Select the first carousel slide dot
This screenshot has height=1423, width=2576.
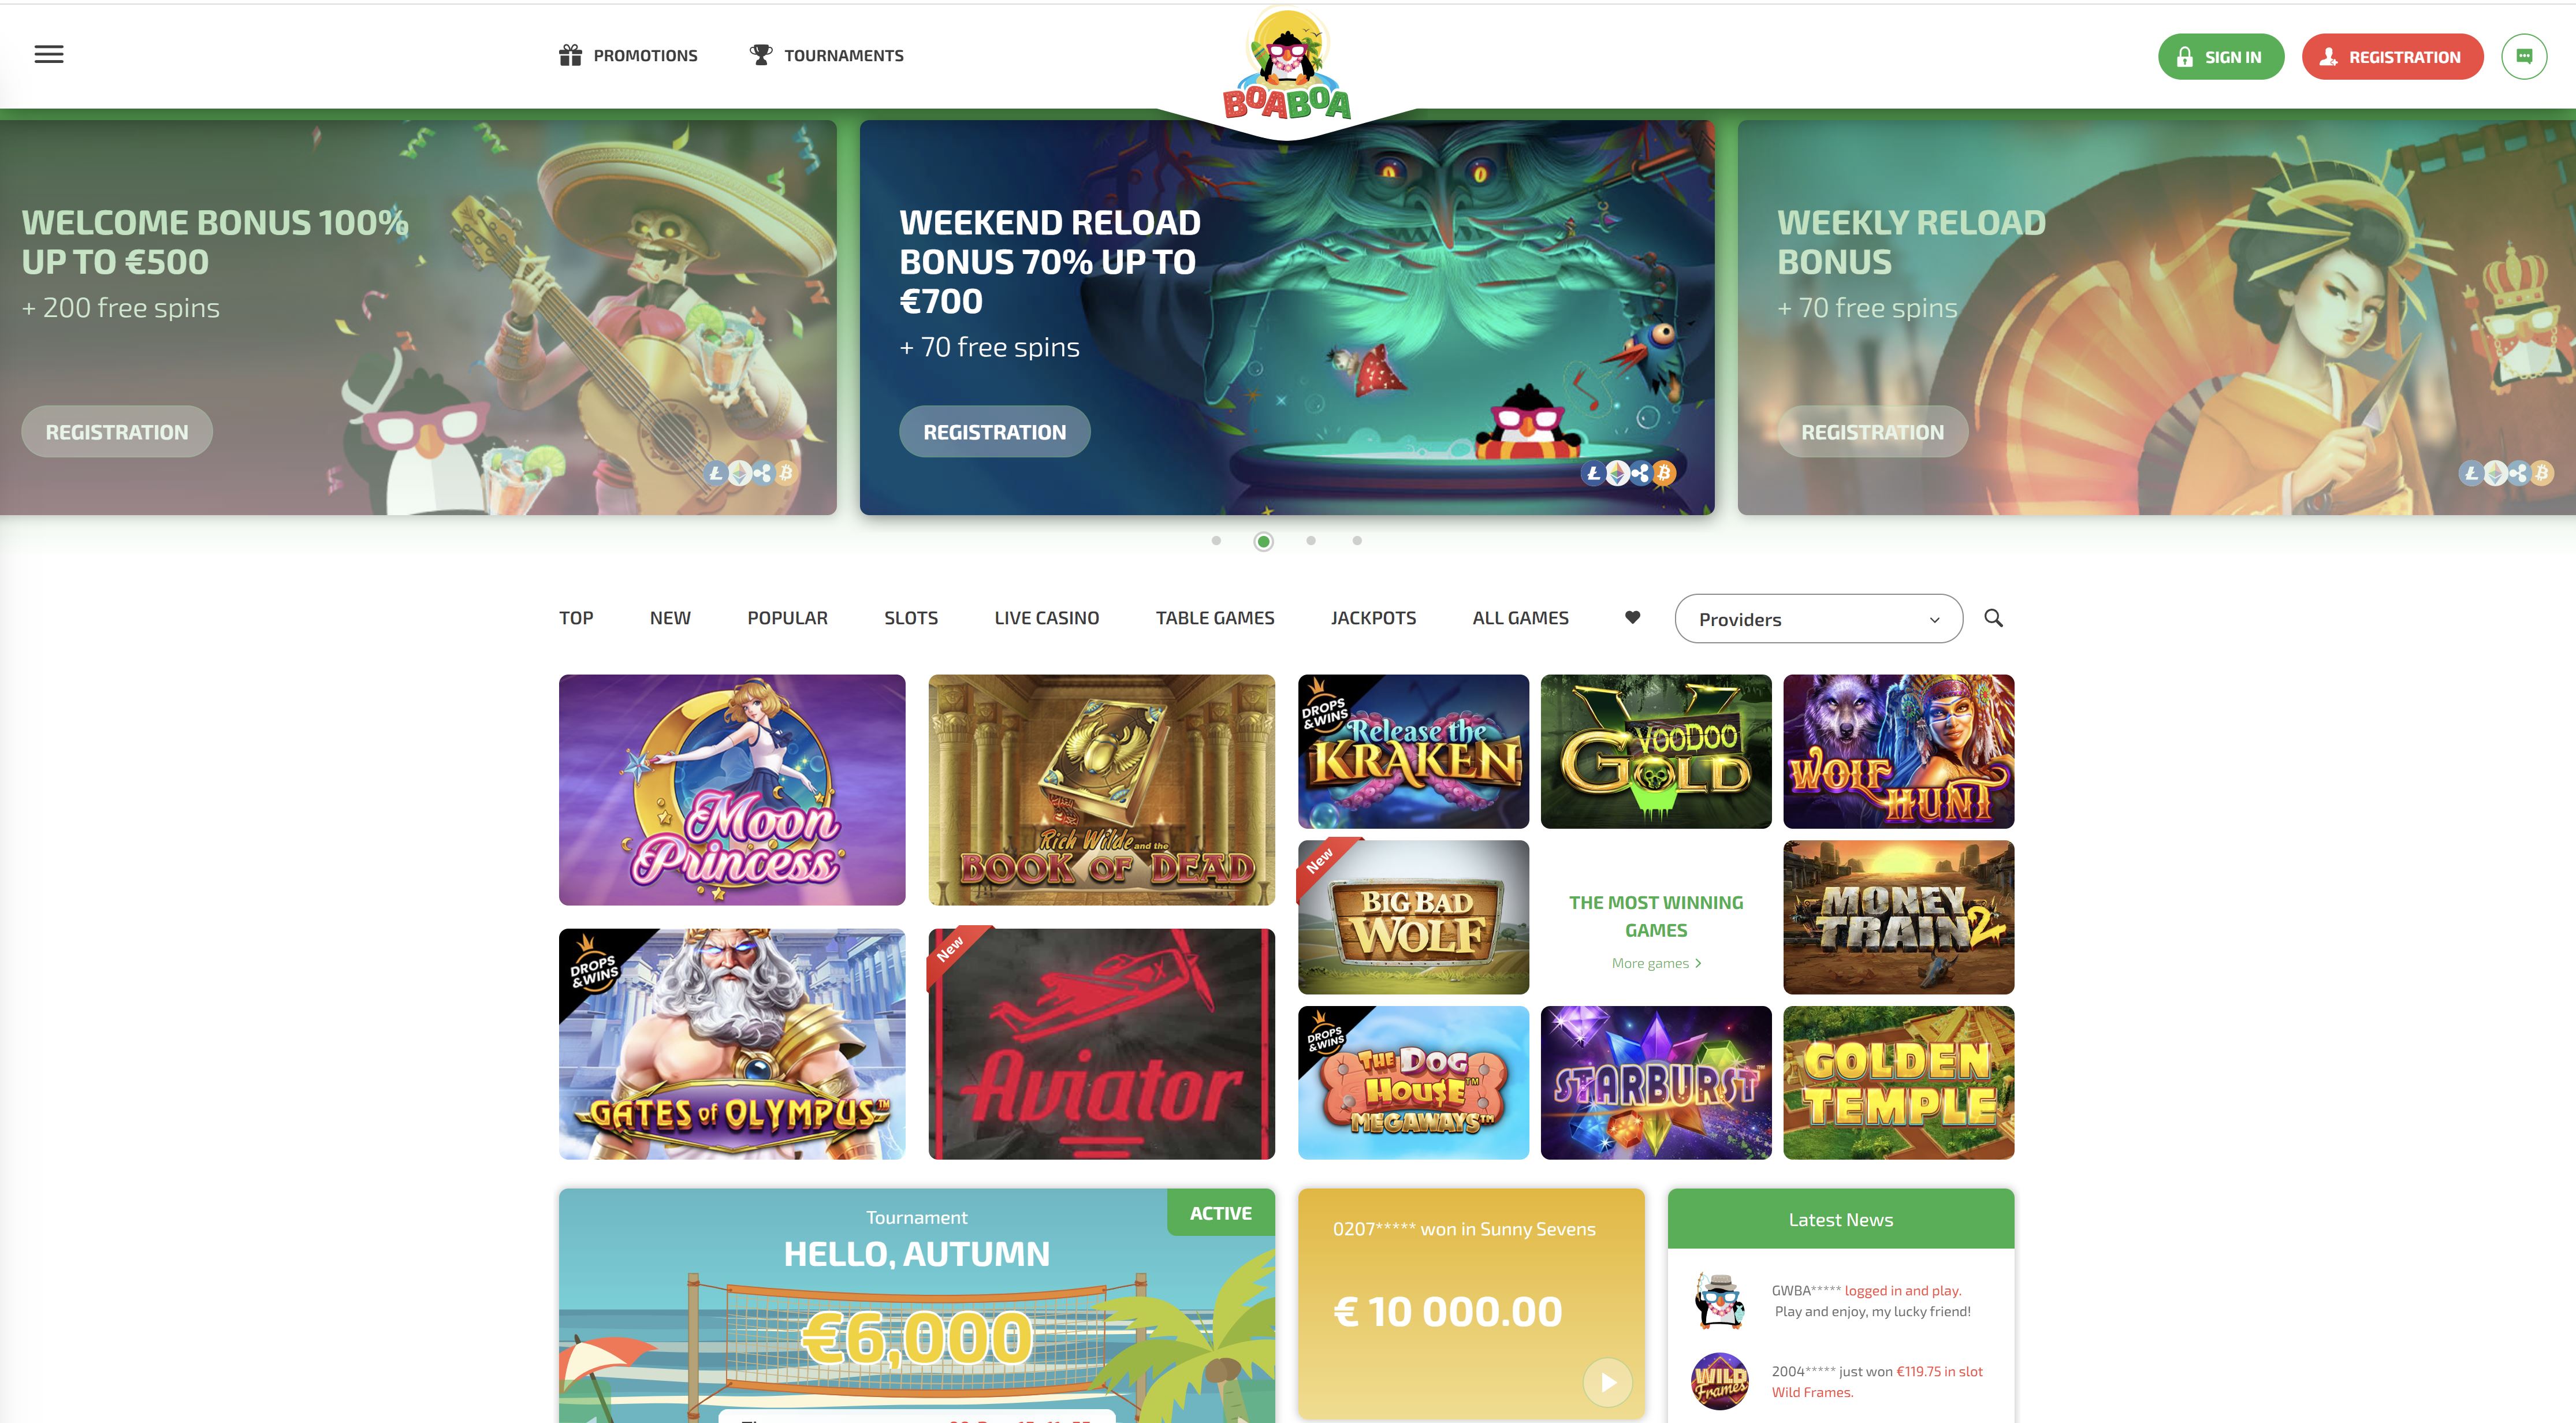[x=1216, y=541]
